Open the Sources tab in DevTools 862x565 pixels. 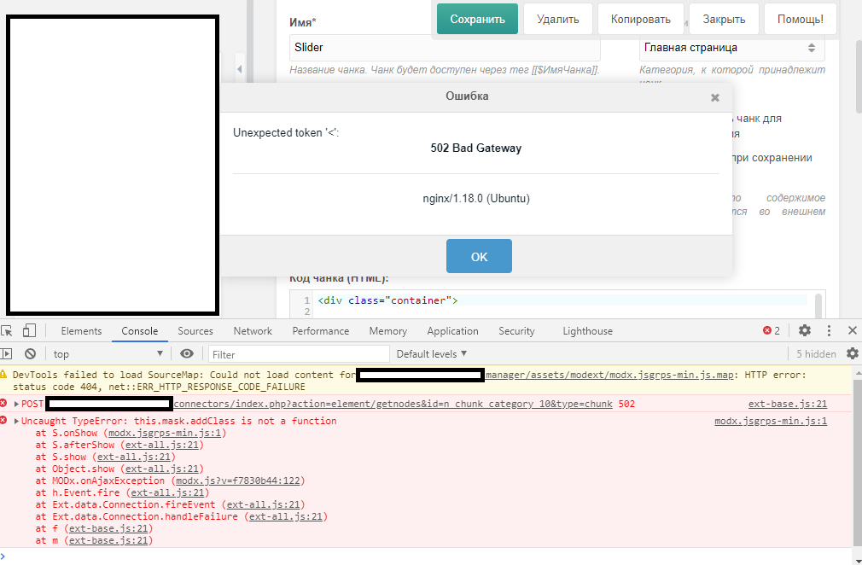(x=195, y=331)
